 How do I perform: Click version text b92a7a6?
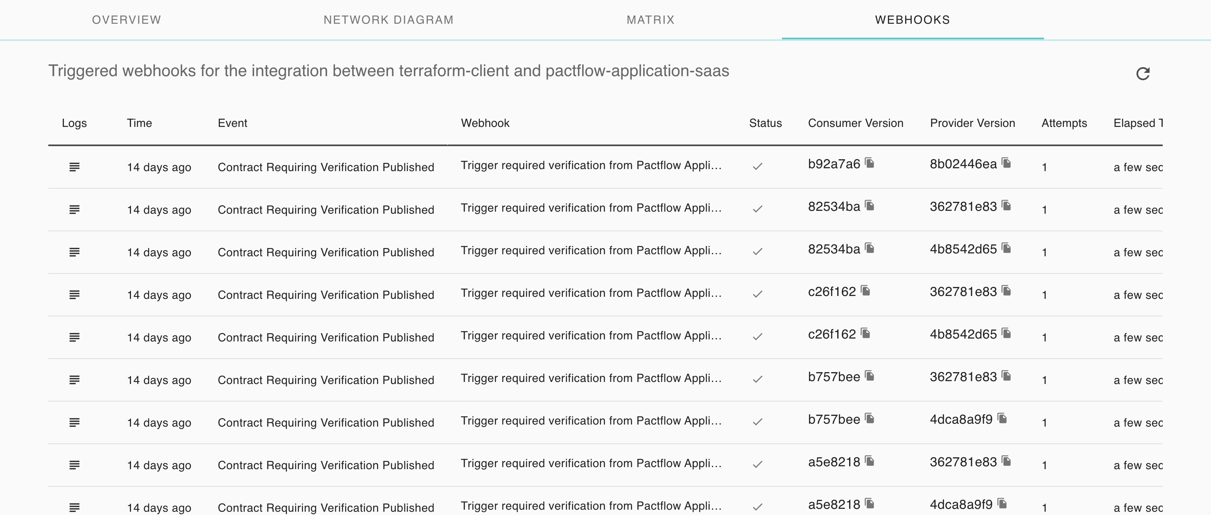pos(834,164)
